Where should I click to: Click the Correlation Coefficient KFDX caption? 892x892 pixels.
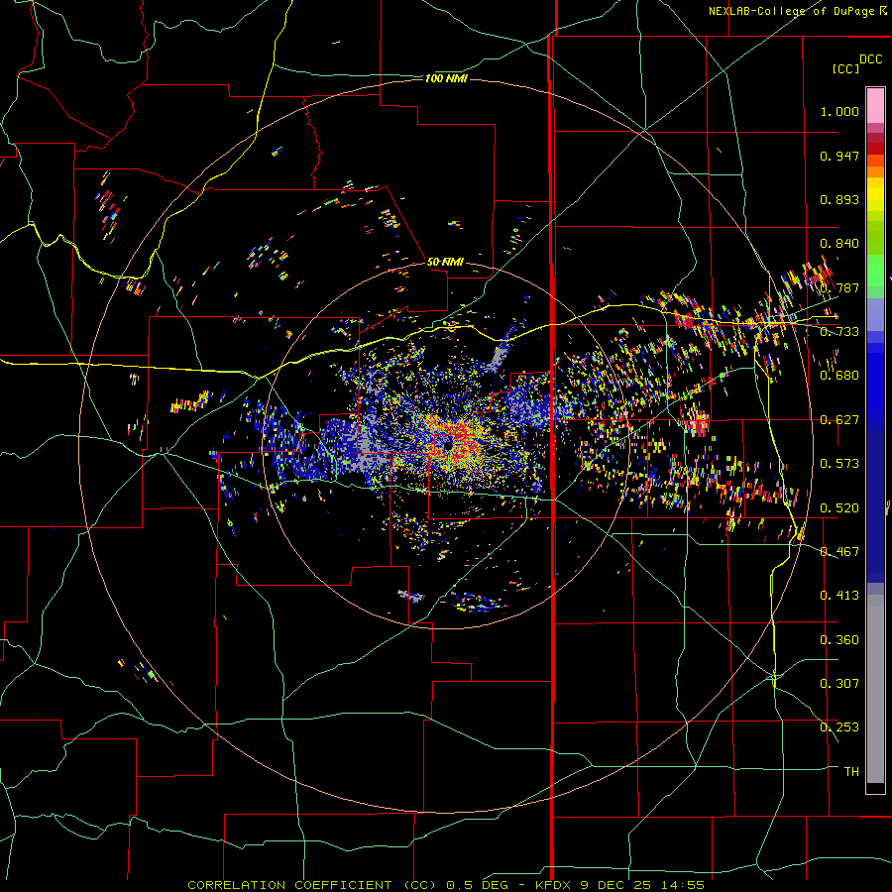click(x=446, y=885)
